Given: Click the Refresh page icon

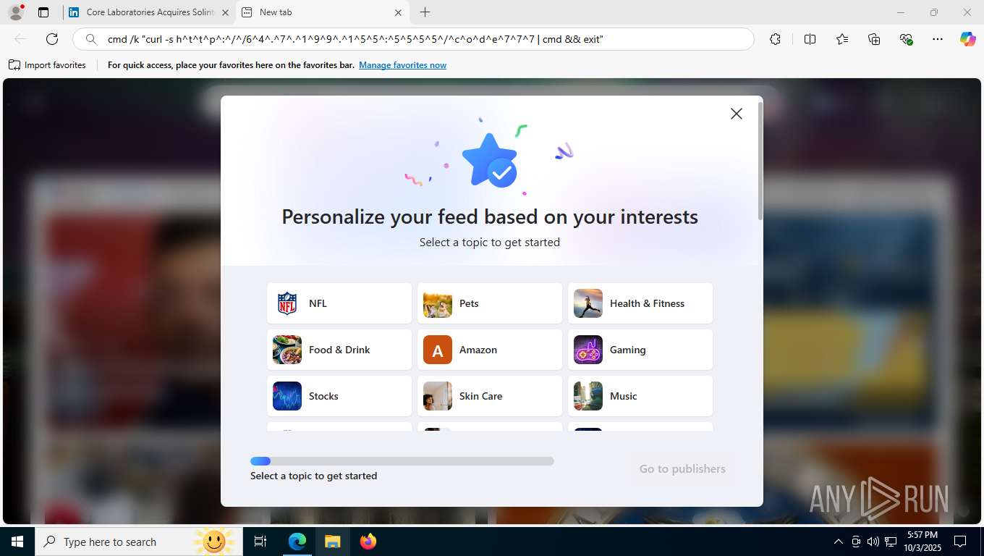Looking at the screenshot, I should [52, 39].
